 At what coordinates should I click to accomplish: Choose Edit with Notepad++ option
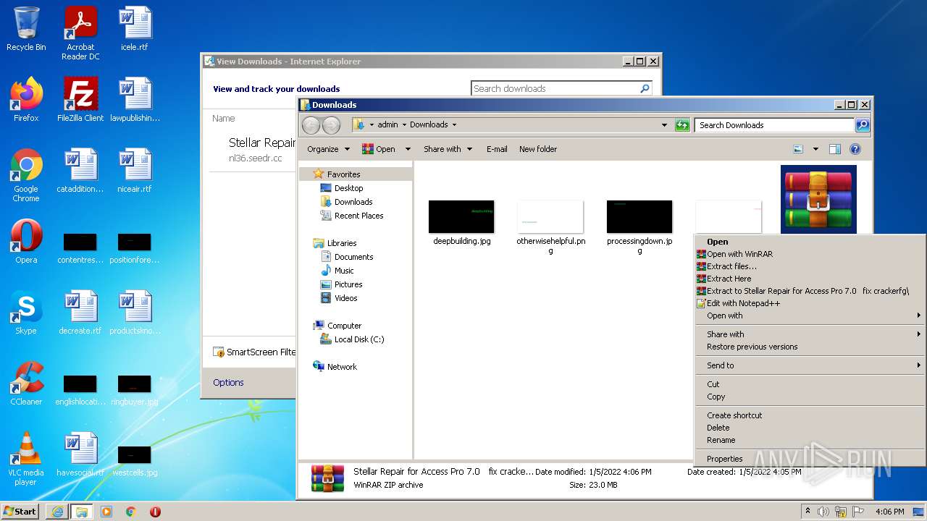point(810,303)
